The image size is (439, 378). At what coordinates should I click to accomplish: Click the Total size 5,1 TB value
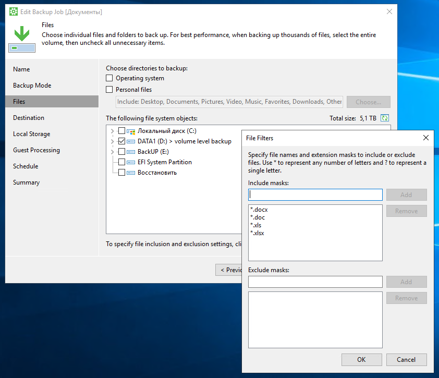tap(368, 118)
